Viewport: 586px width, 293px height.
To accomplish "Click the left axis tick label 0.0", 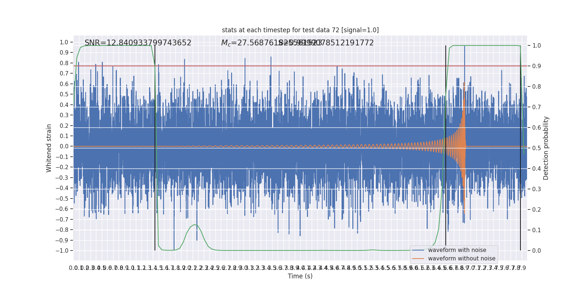I will 64,146.
